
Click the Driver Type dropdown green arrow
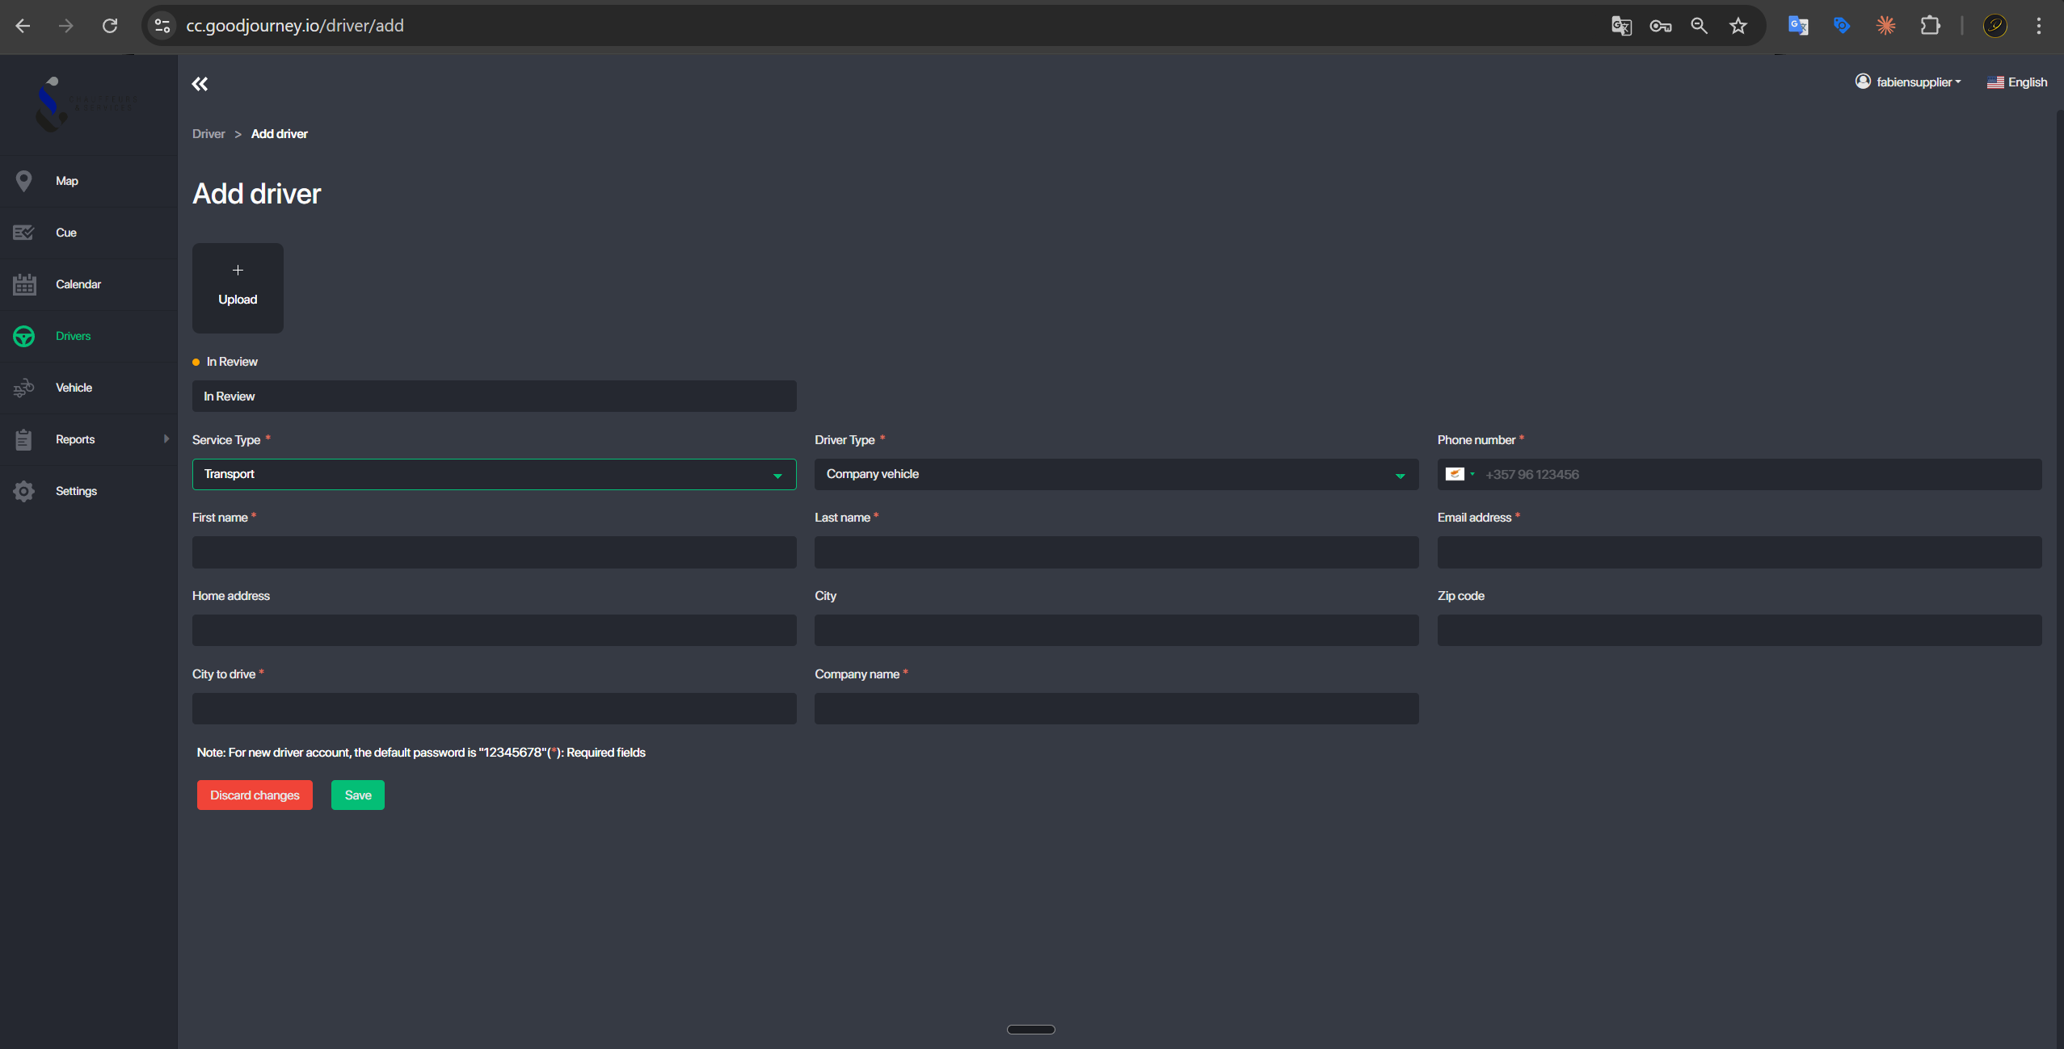(1400, 476)
